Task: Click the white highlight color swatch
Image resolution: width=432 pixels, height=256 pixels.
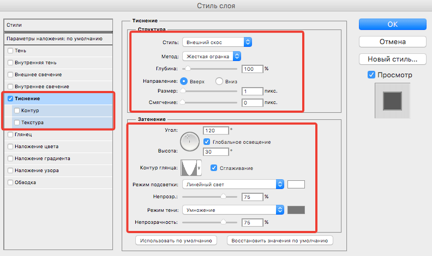Action: [296, 184]
